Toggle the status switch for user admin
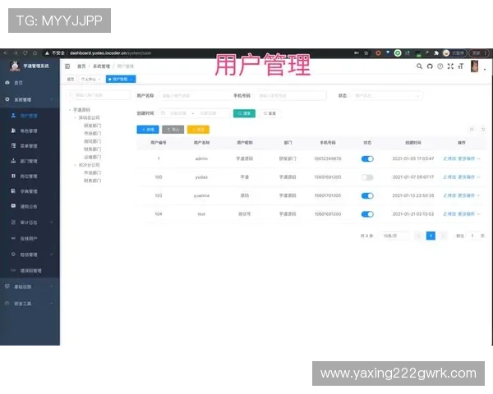Screen dimensions: 493x394 pos(367,159)
